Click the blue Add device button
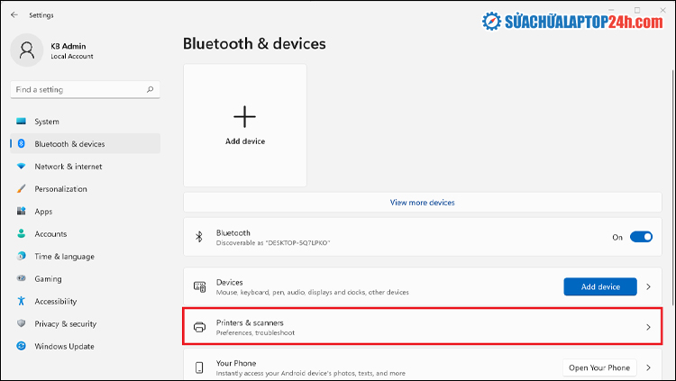Viewport: 676px width, 381px height. (x=600, y=286)
